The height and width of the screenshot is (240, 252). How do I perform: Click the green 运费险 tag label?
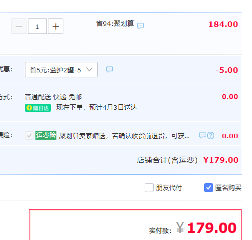46,135
